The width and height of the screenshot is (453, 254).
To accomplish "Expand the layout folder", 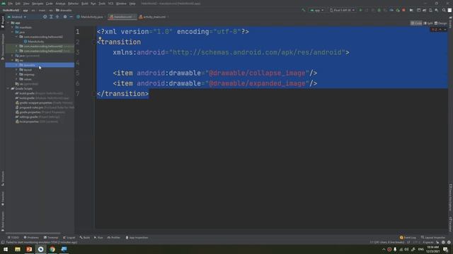I will click(x=16, y=70).
